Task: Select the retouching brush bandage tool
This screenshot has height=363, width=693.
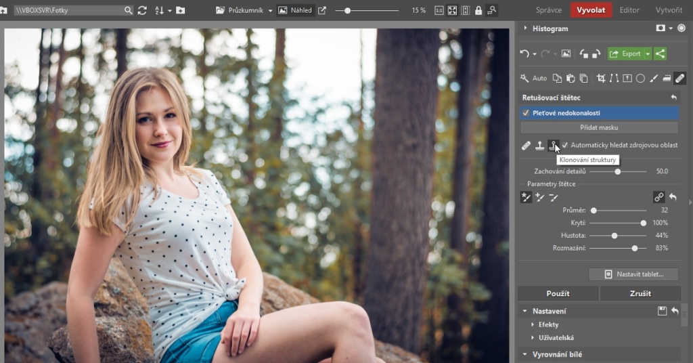Action: [x=679, y=79]
